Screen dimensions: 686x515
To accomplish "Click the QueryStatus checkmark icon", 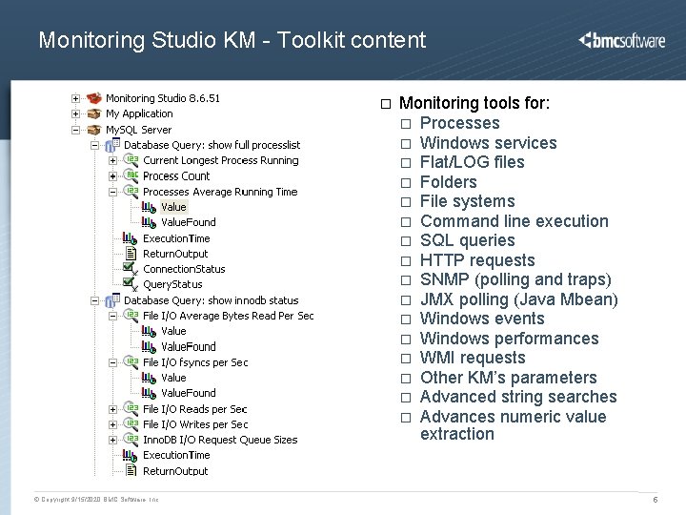I will (131, 284).
